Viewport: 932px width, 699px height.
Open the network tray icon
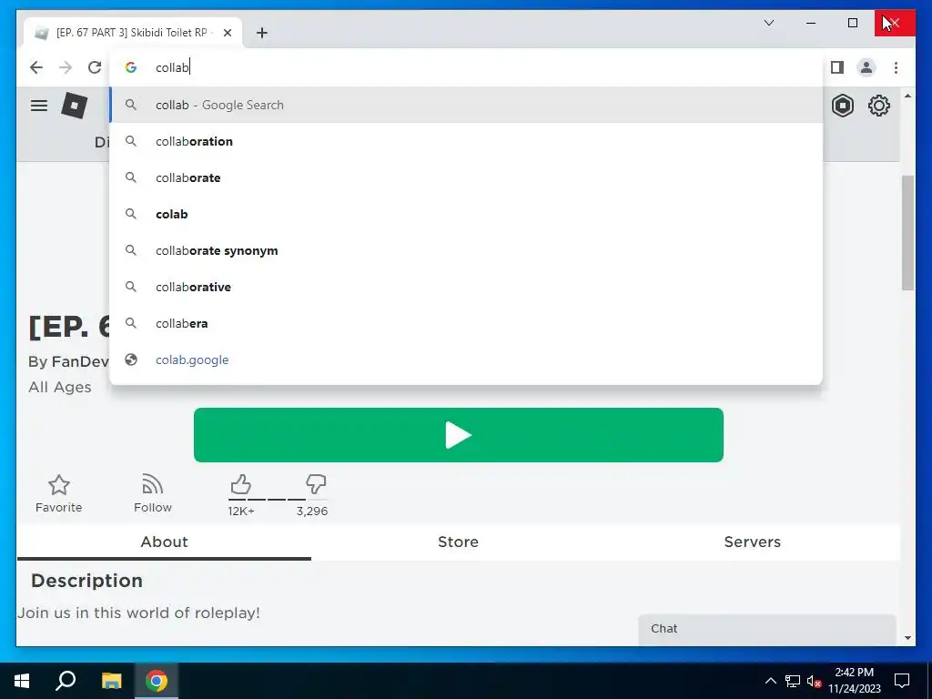coord(793,681)
